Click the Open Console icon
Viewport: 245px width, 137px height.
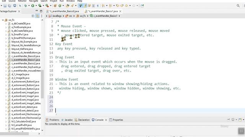(240, 119)
